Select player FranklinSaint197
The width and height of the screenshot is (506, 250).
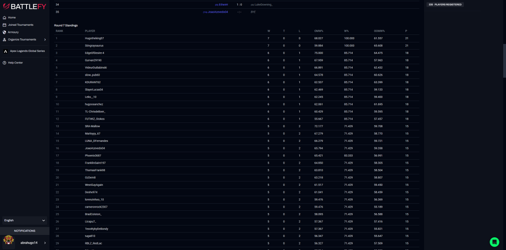[x=95, y=163]
